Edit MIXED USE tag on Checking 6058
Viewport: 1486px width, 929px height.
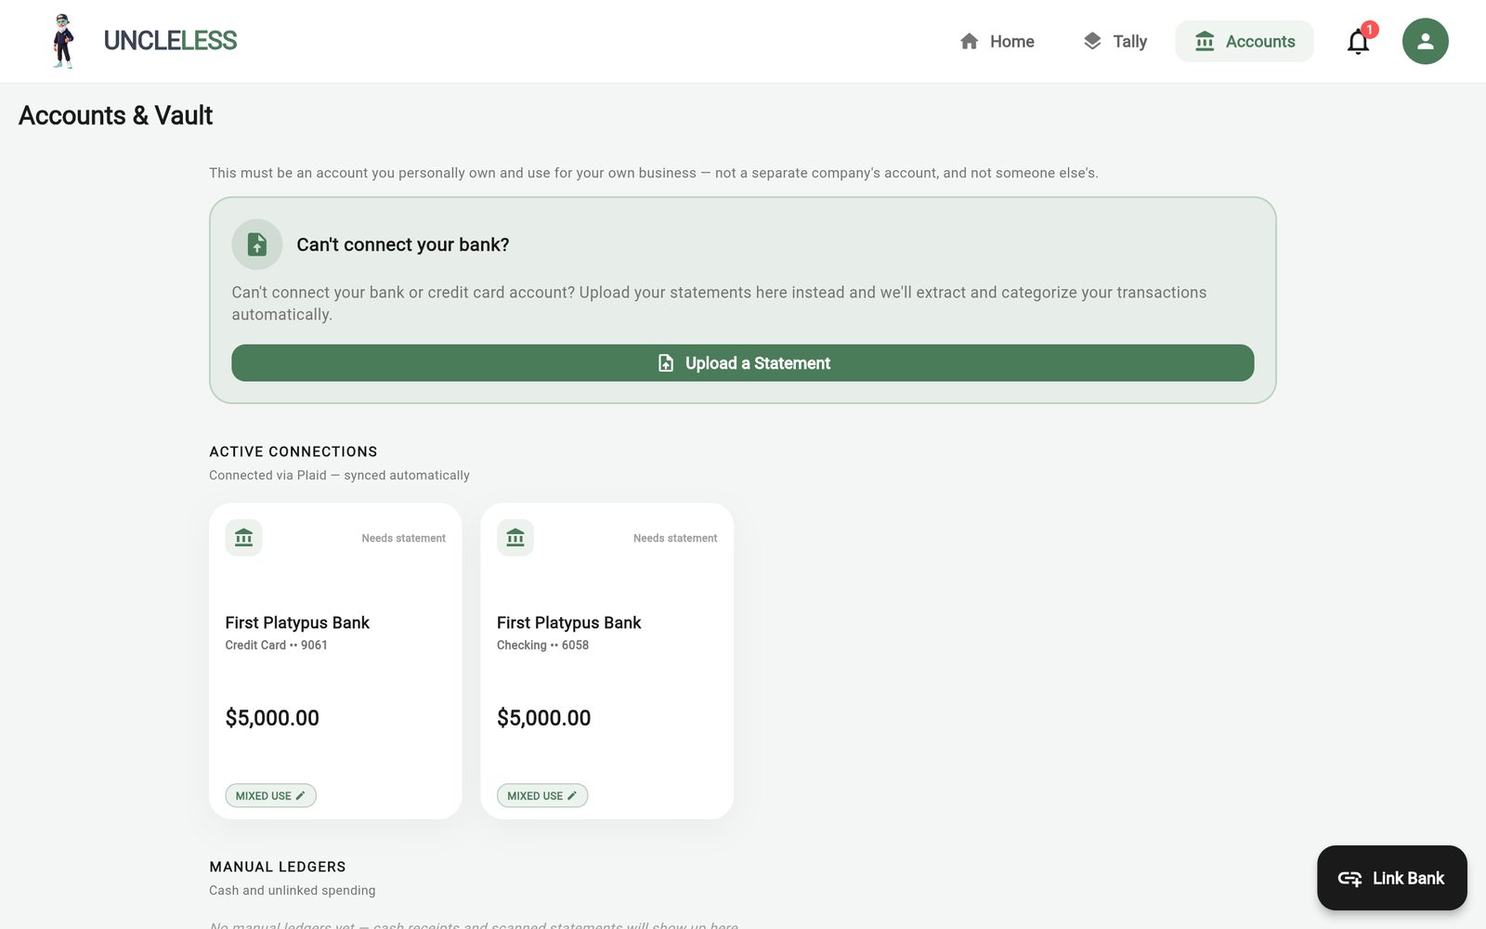[542, 795]
